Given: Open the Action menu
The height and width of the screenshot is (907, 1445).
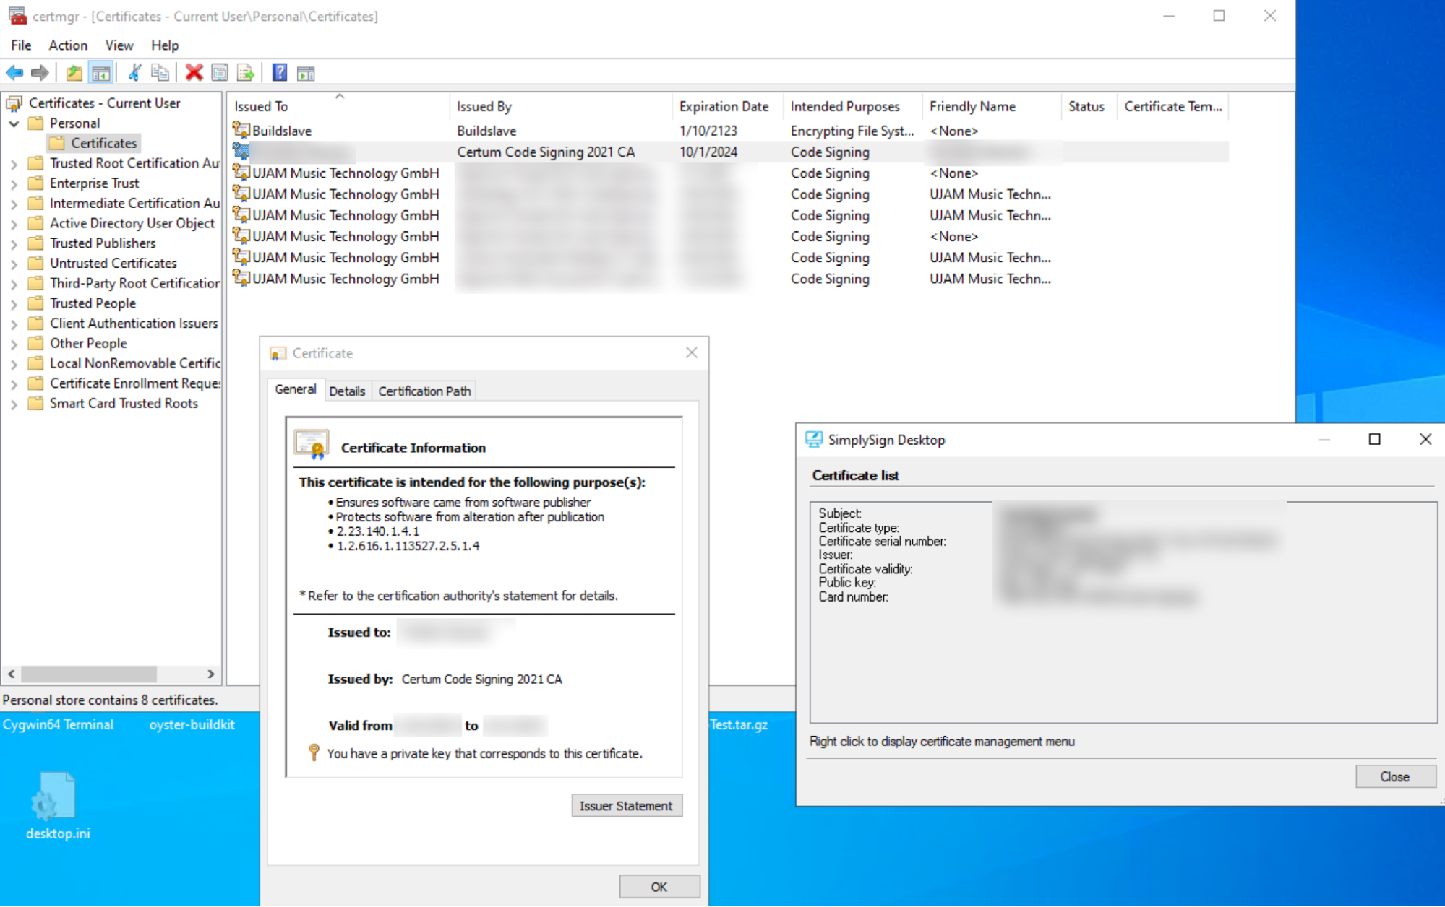Looking at the screenshot, I should click(x=68, y=45).
